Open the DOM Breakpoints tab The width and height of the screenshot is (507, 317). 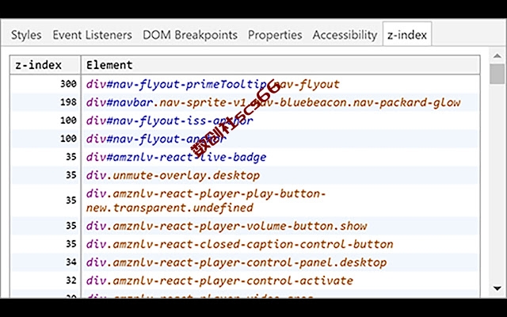tap(190, 35)
